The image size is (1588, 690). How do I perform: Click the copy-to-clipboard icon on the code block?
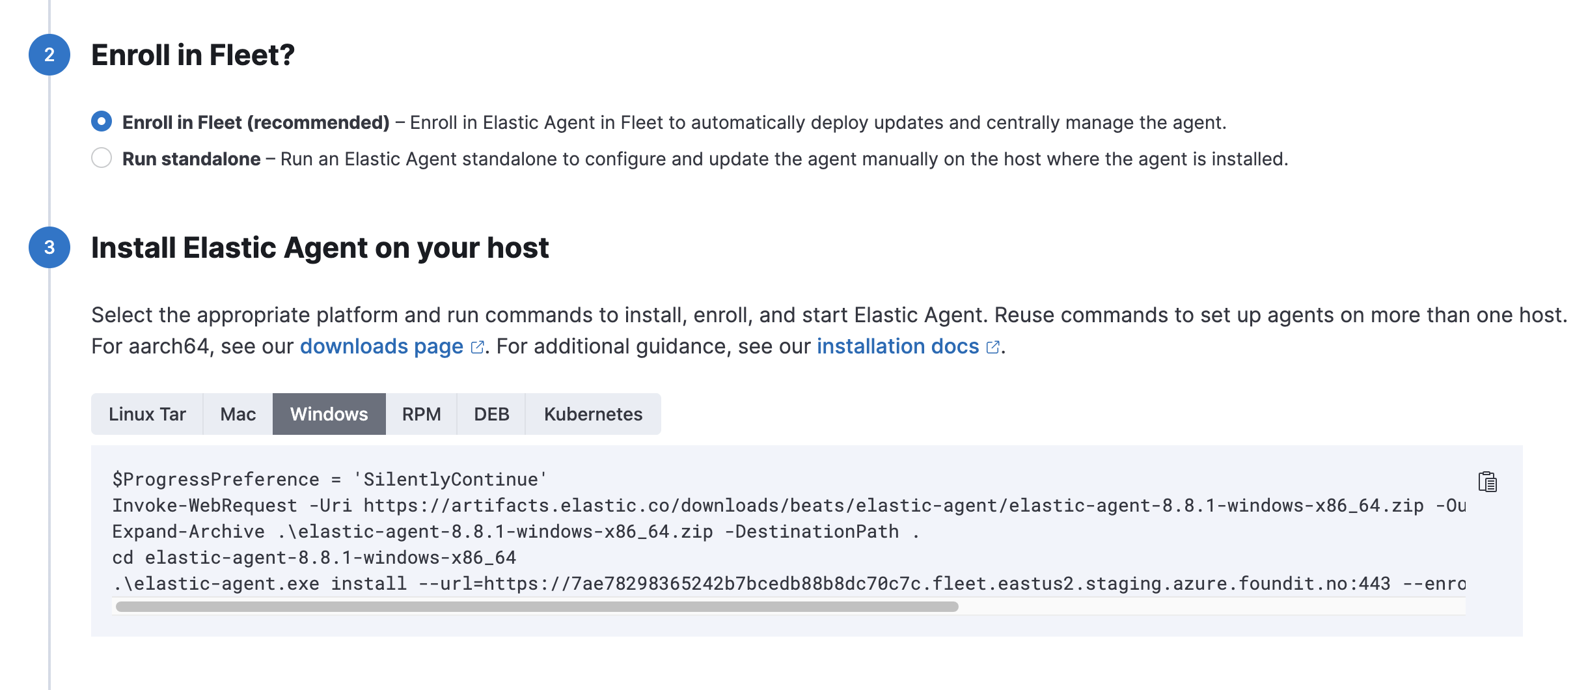click(1489, 483)
